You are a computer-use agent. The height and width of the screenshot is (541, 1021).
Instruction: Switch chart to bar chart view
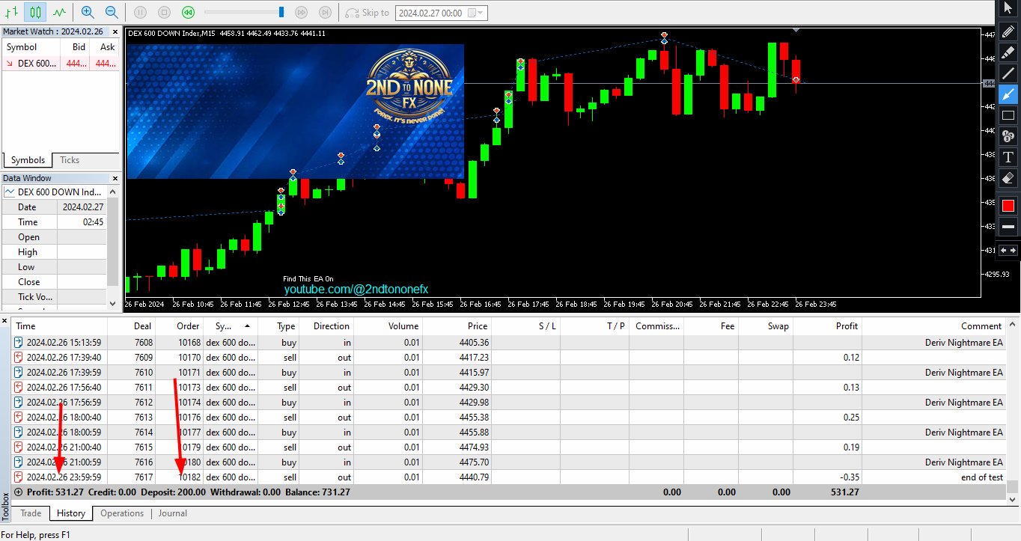(12, 12)
